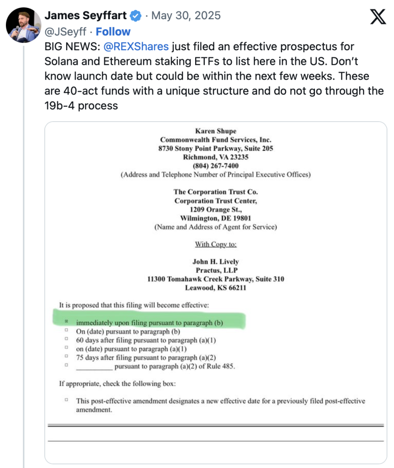
Task: Click the blue verified badge icon
Action: click(x=136, y=16)
